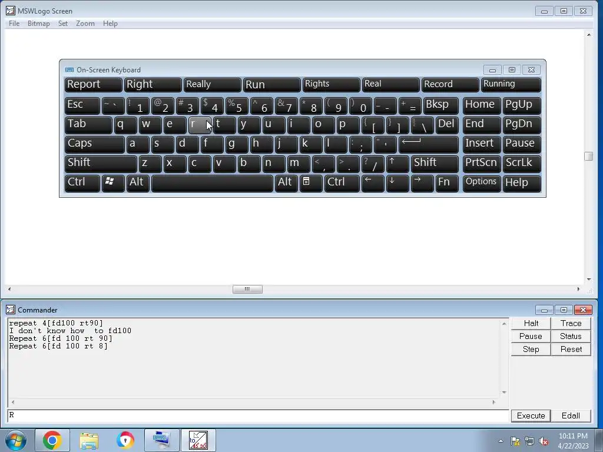Open the Help menu in MSWLogo
This screenshot has height=452, width=603.
point(110,24)
